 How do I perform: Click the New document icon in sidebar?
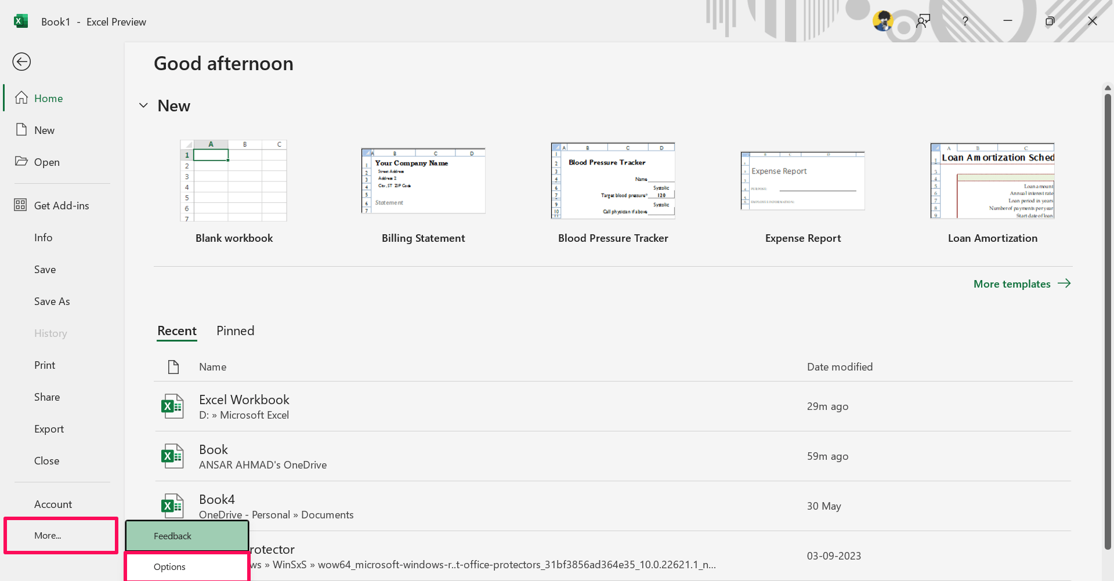[x=21, y=129]
